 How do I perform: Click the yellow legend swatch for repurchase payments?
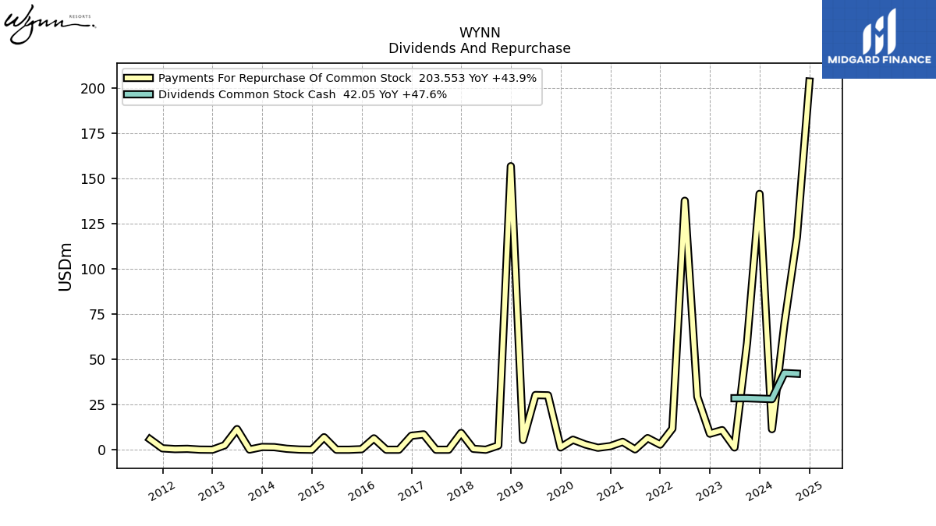point(138,78)
